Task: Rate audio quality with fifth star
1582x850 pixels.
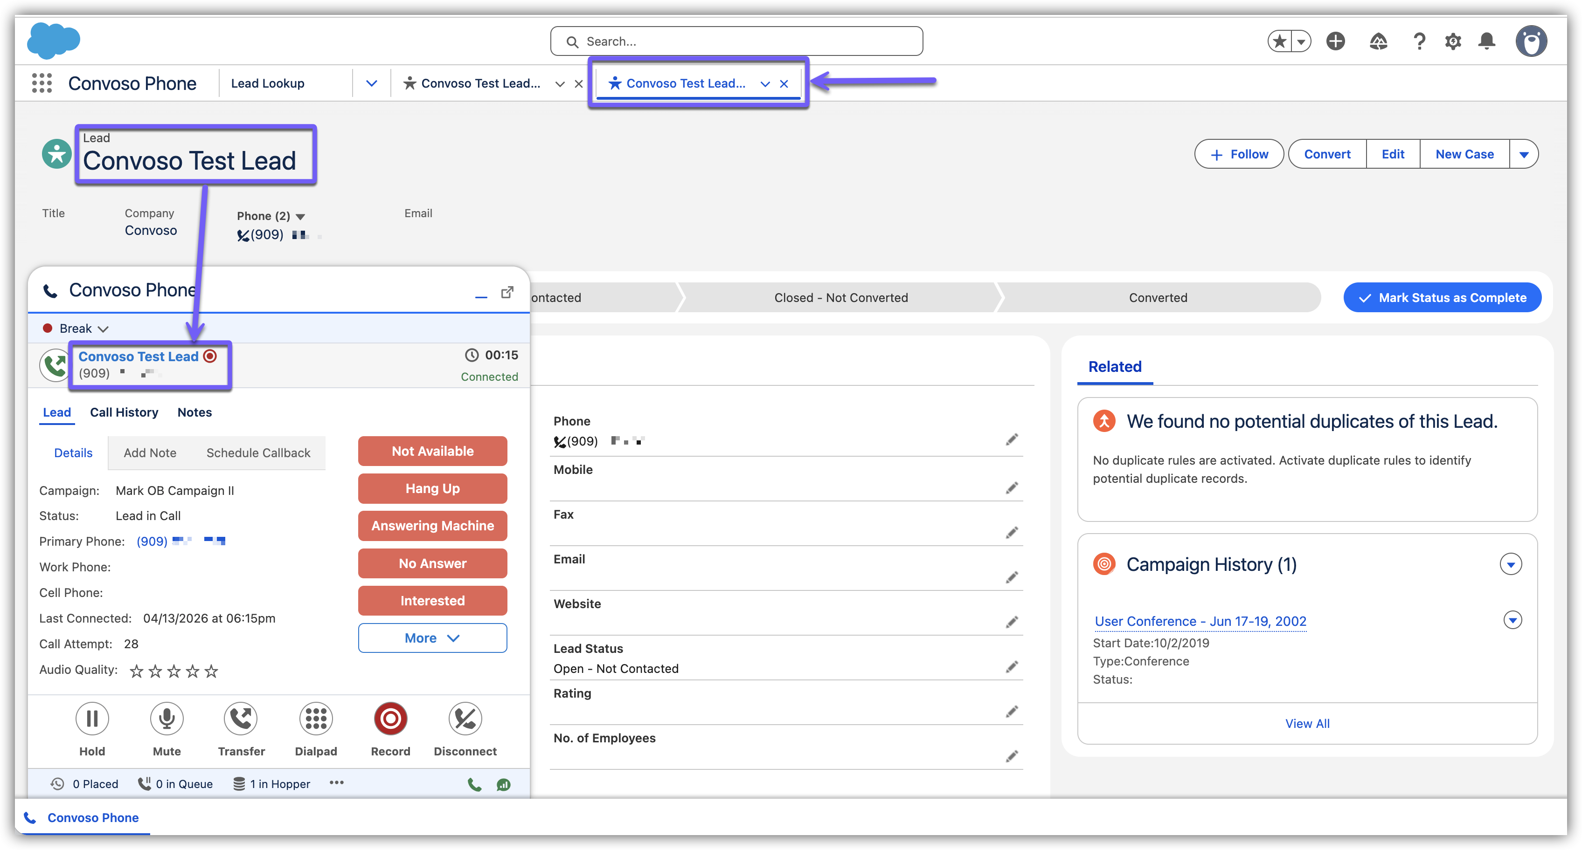Action: 211,672
